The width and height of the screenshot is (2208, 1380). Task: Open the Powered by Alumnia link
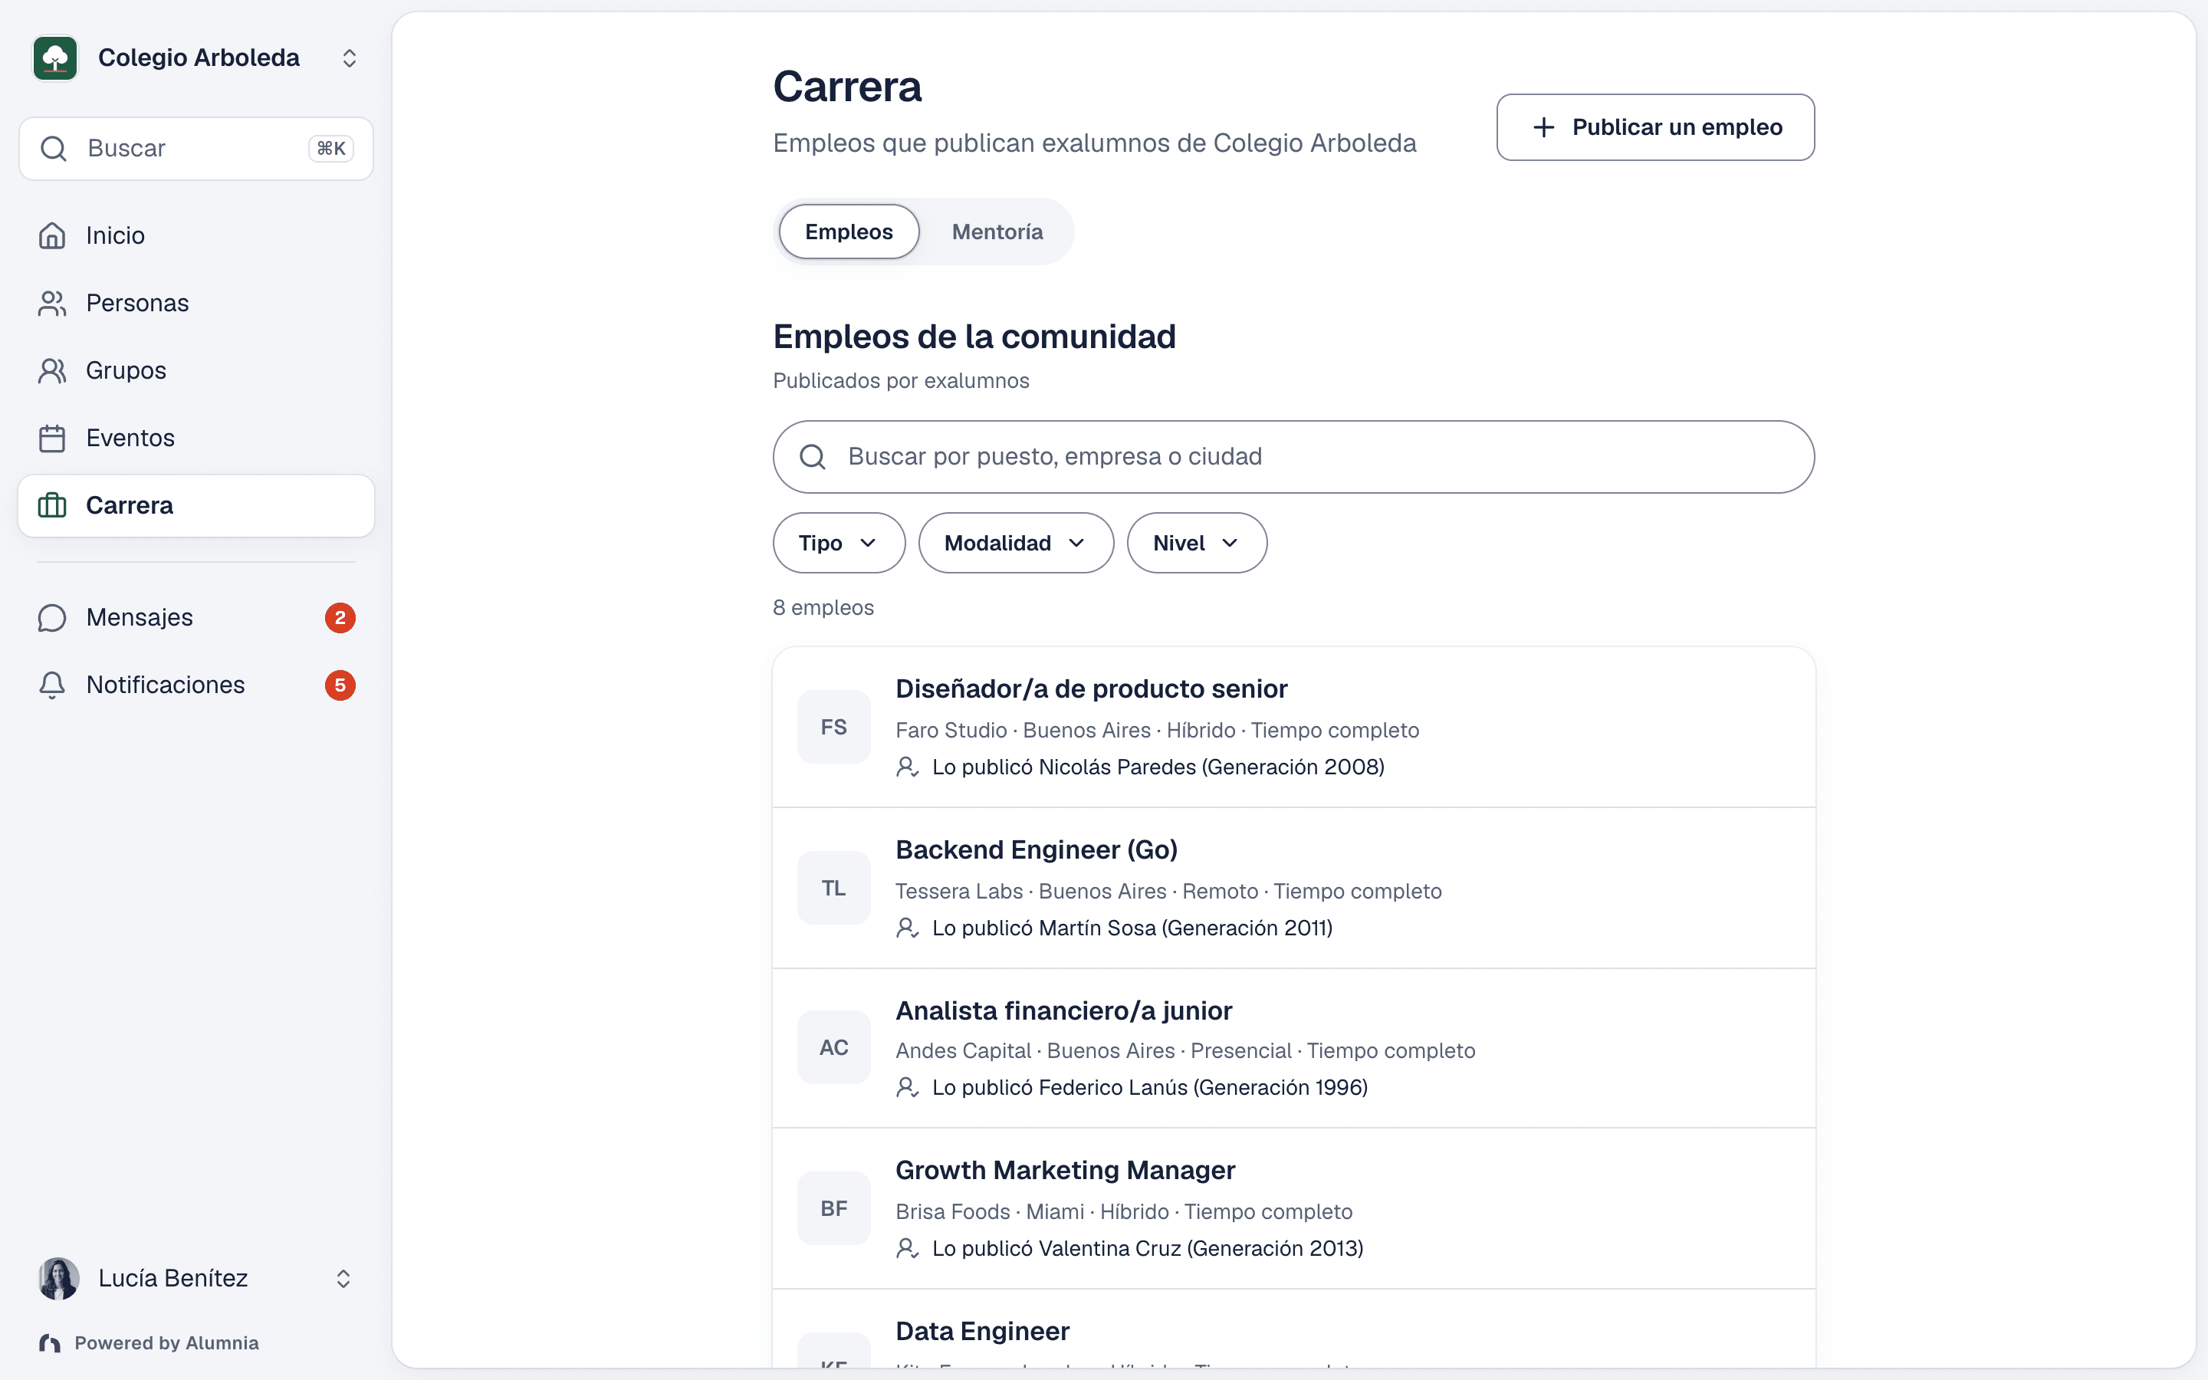[x=149, y=1342]
